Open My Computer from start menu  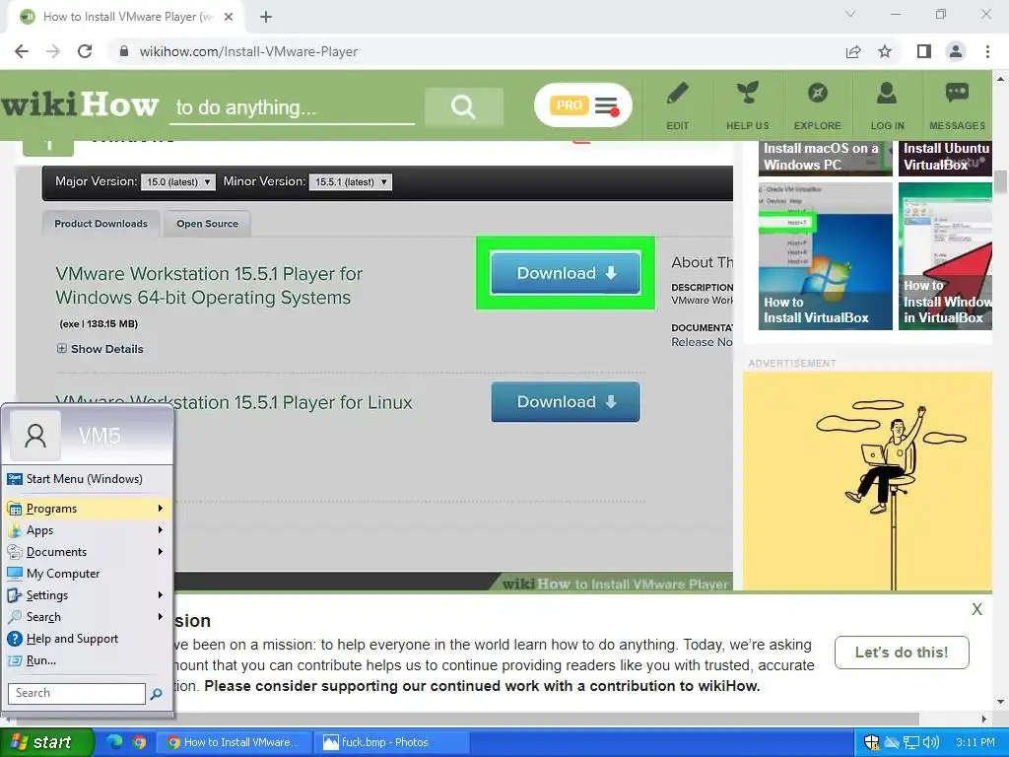88,574
